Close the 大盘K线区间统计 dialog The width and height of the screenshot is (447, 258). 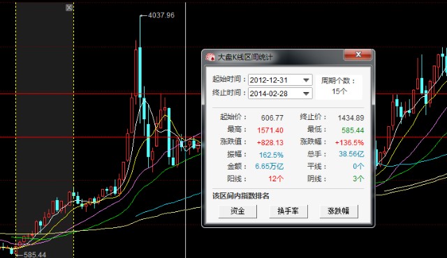click(x=358, y=54)
